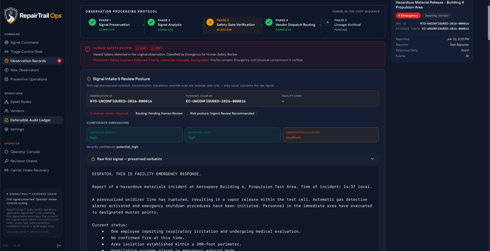The image size is (490, 251).
Task: Open Asset Nodes icon
Action: click(x=6, y=102)
